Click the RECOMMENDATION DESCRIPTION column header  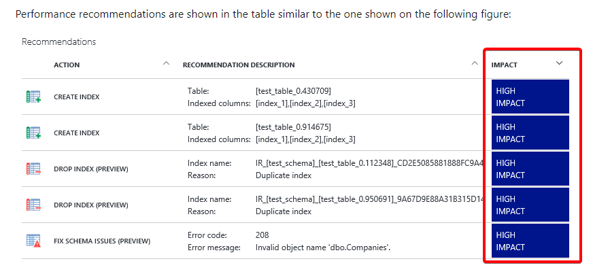point(239,65)
